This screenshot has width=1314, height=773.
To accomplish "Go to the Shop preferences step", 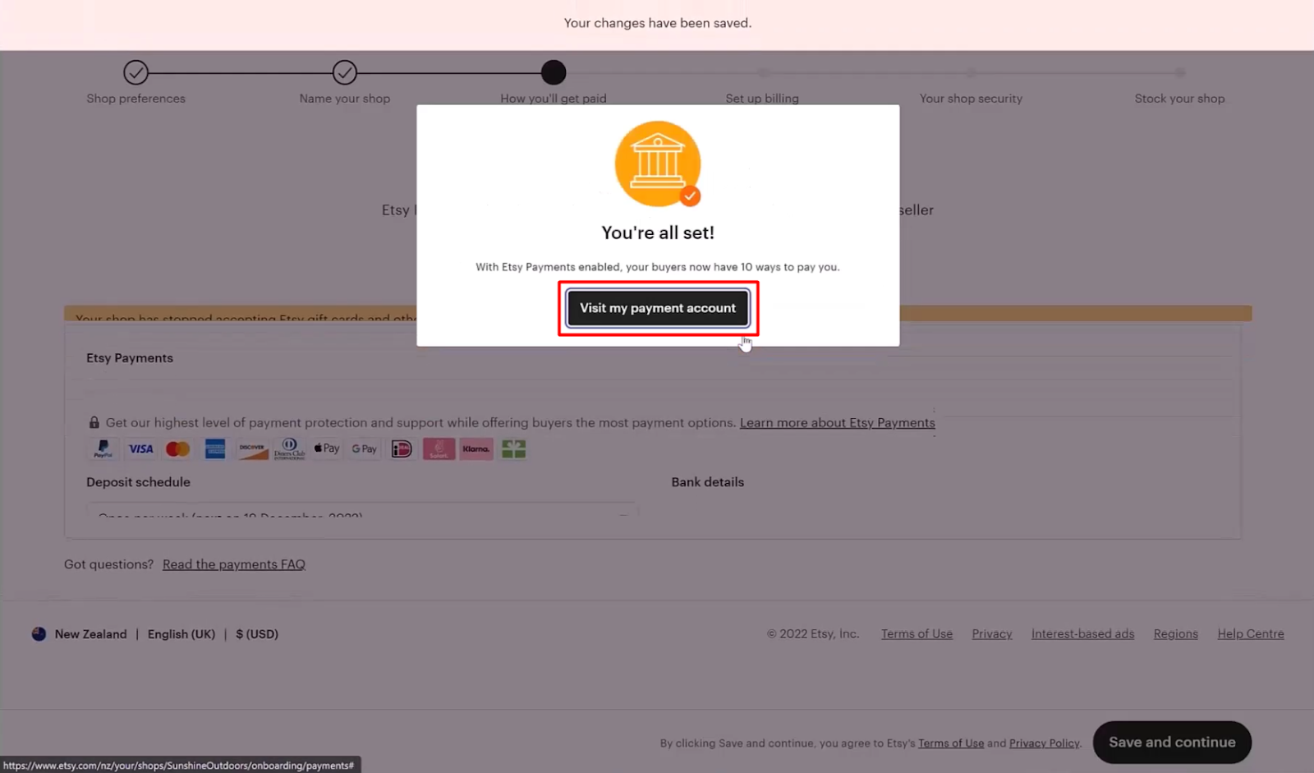I will 136,99.
